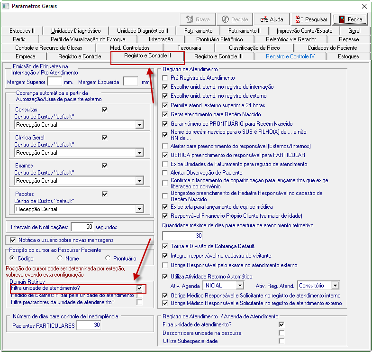Toggle Integrar responsável no cadastro de visitante

[x=165, y=256]
